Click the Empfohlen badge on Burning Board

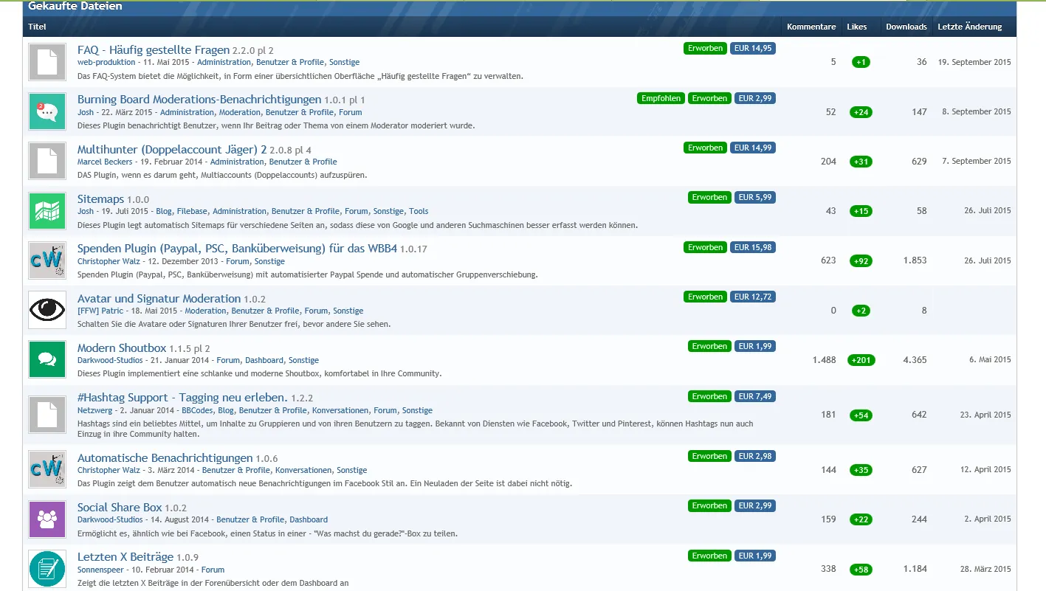click(661, 98)
